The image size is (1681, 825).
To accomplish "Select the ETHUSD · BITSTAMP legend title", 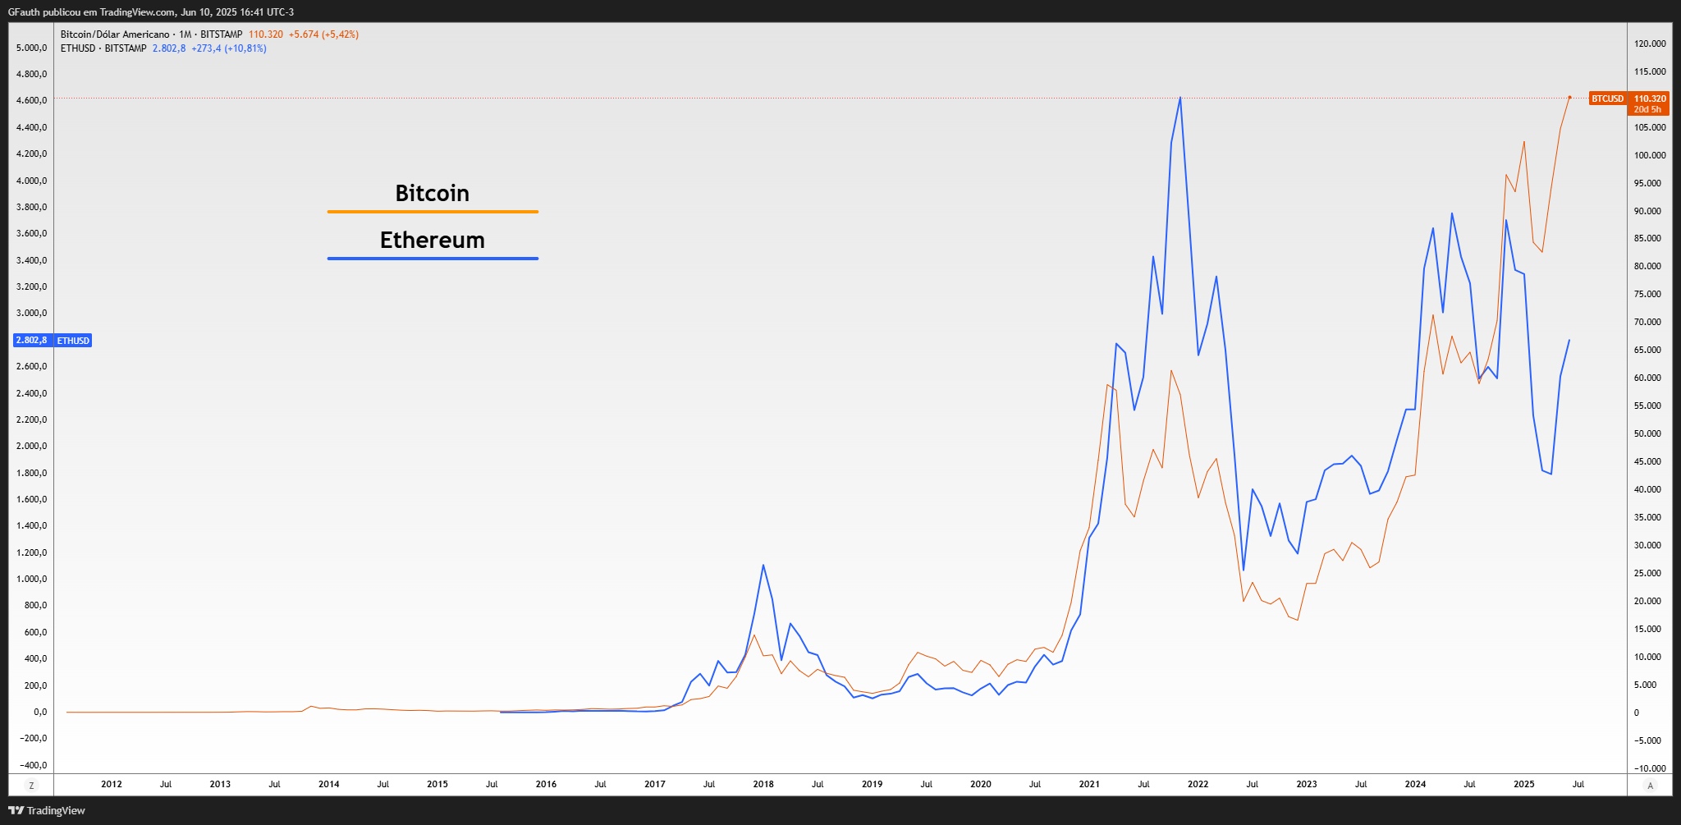I will (x=103, y=48).
